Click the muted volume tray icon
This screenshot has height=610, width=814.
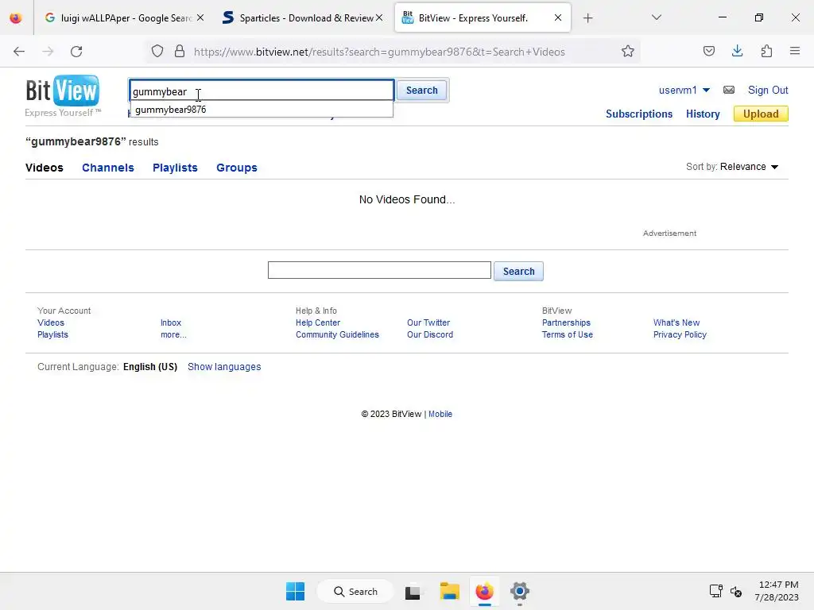point(736,591)
